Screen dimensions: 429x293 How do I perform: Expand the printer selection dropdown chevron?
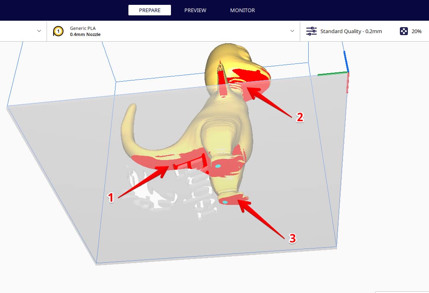[x=39, y=31]
